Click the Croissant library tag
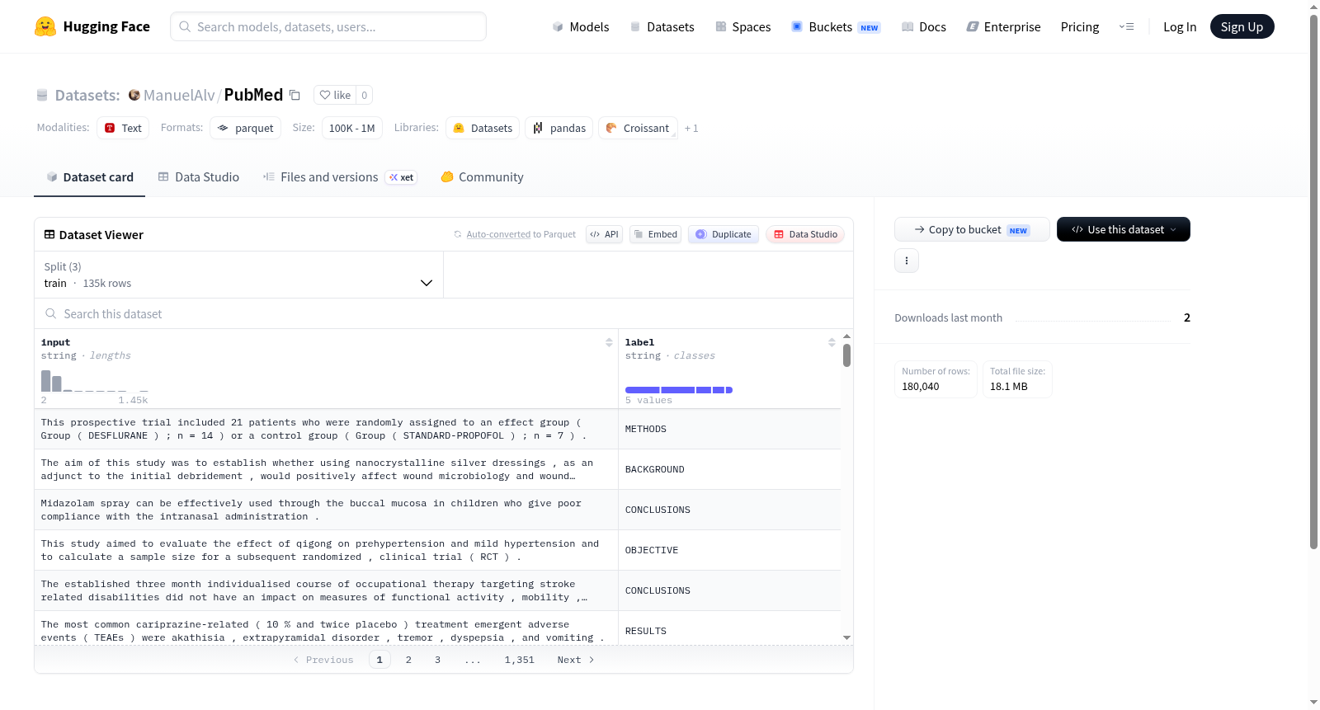The image size is (1320, 710). tap(638, 128)
